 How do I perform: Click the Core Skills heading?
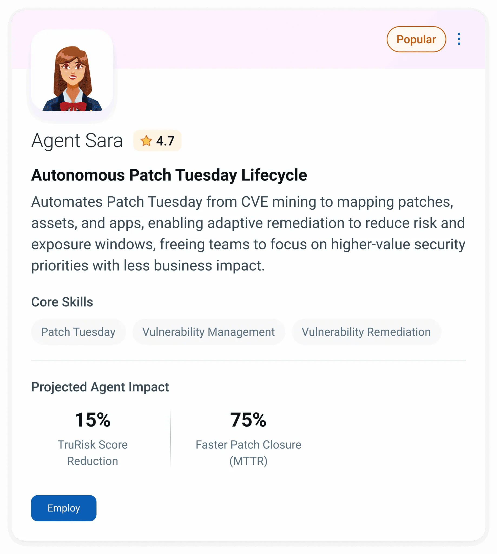click(62, 302)
